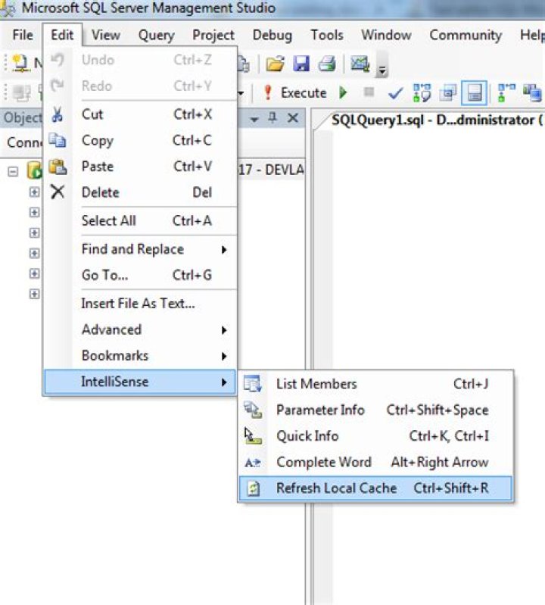The width and height of the screenshot is (545, 605).
Task: Select Quick Info menu entry
Action: point(376,436)
